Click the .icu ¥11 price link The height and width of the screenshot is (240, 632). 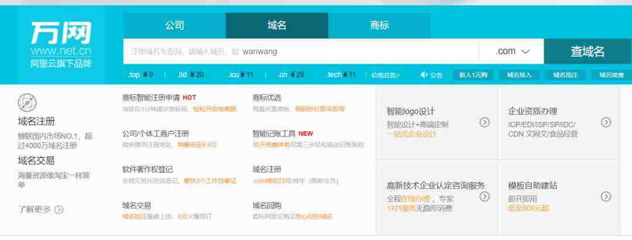pos(241,74)
